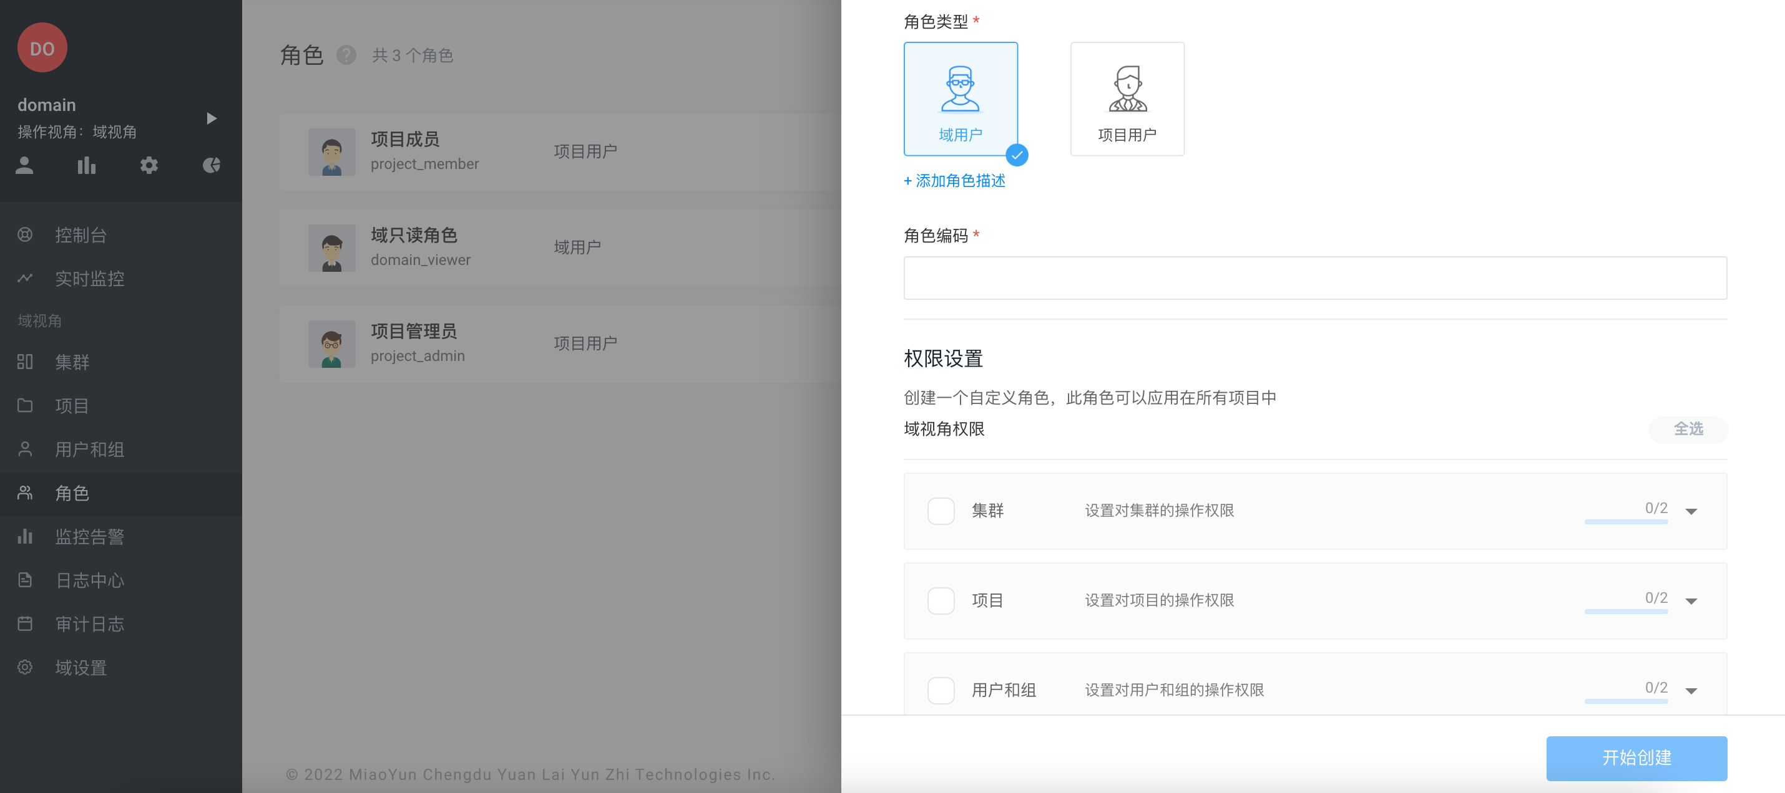This screenshot has width=1785, height=793.
Task: Check the 用户和组 permission checkbox
Action: [x=941, y=690]
